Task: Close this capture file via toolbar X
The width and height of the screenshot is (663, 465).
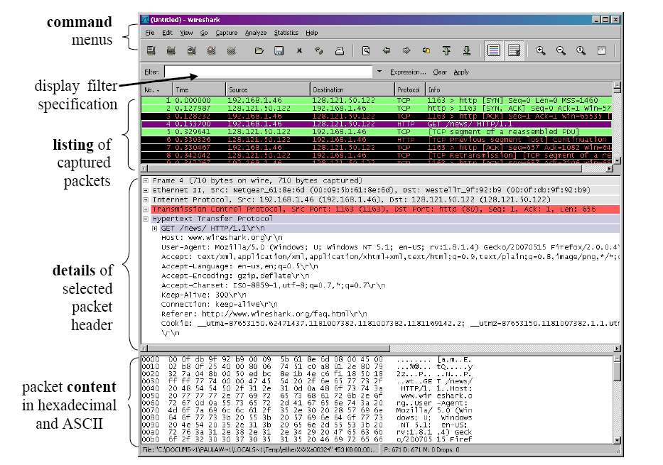Action: coord(299,50)
